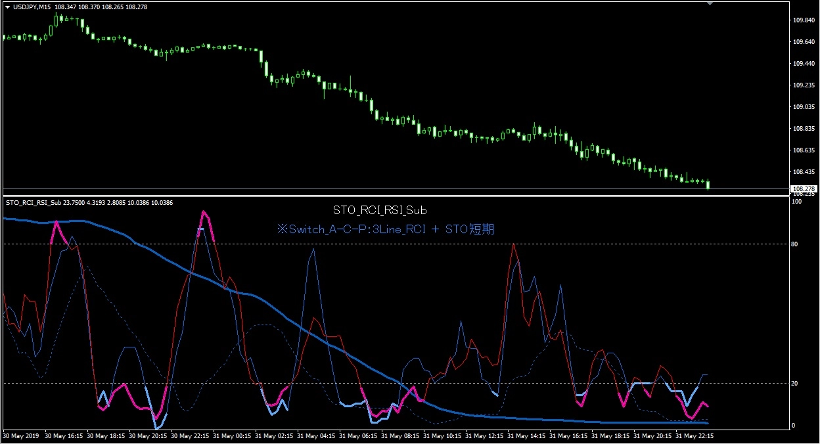Click the STO_RCI_RSI_Sub indicator values label
The width and height of the screenshot is (820, 444).
[x=89, y=203]
